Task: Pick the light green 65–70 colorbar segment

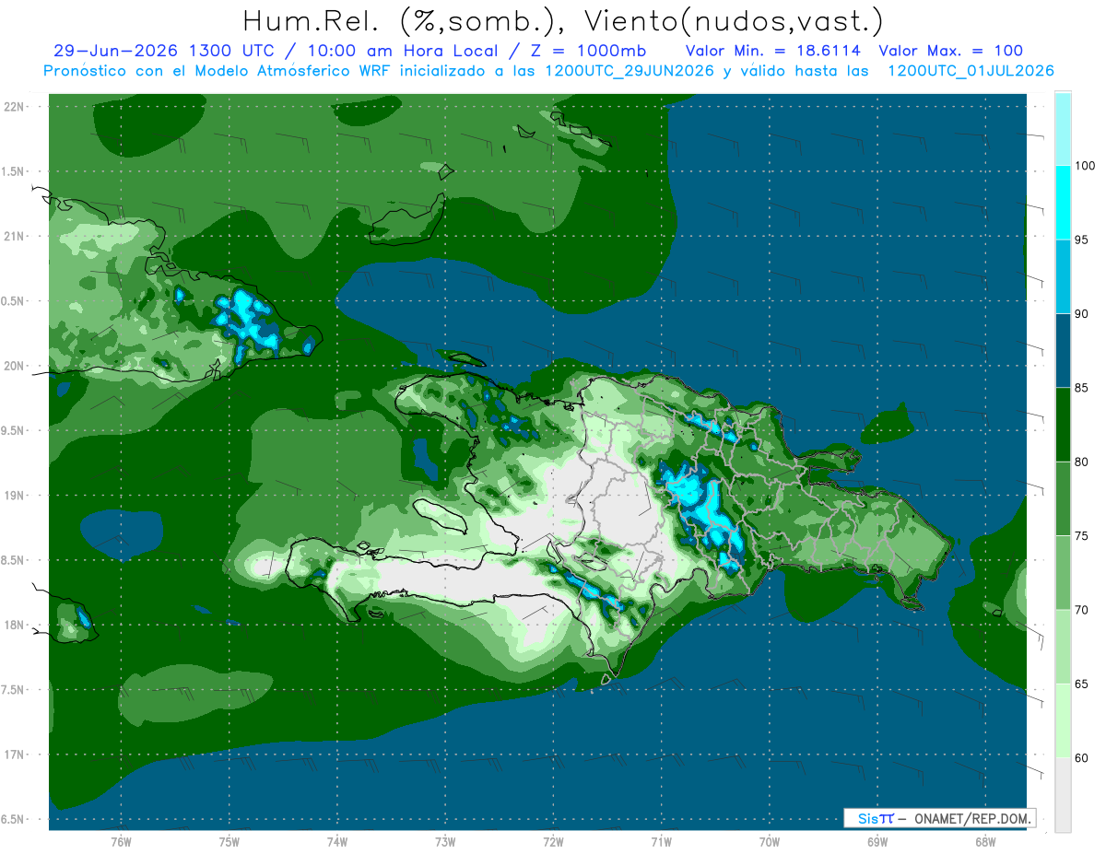Action: pyautogui.click(x=1063, y=647)
